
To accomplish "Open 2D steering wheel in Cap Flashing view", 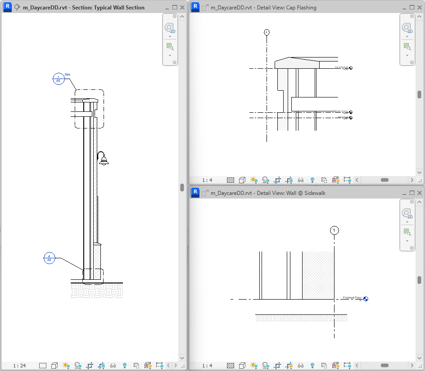I will point(407,28).
